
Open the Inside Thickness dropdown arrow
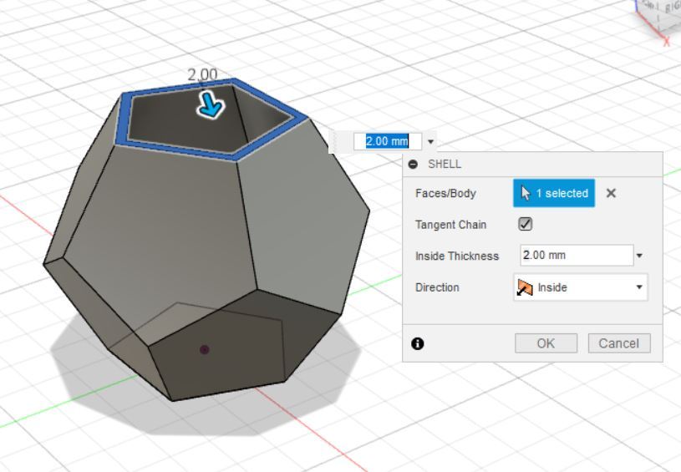(x=639, y=256)
